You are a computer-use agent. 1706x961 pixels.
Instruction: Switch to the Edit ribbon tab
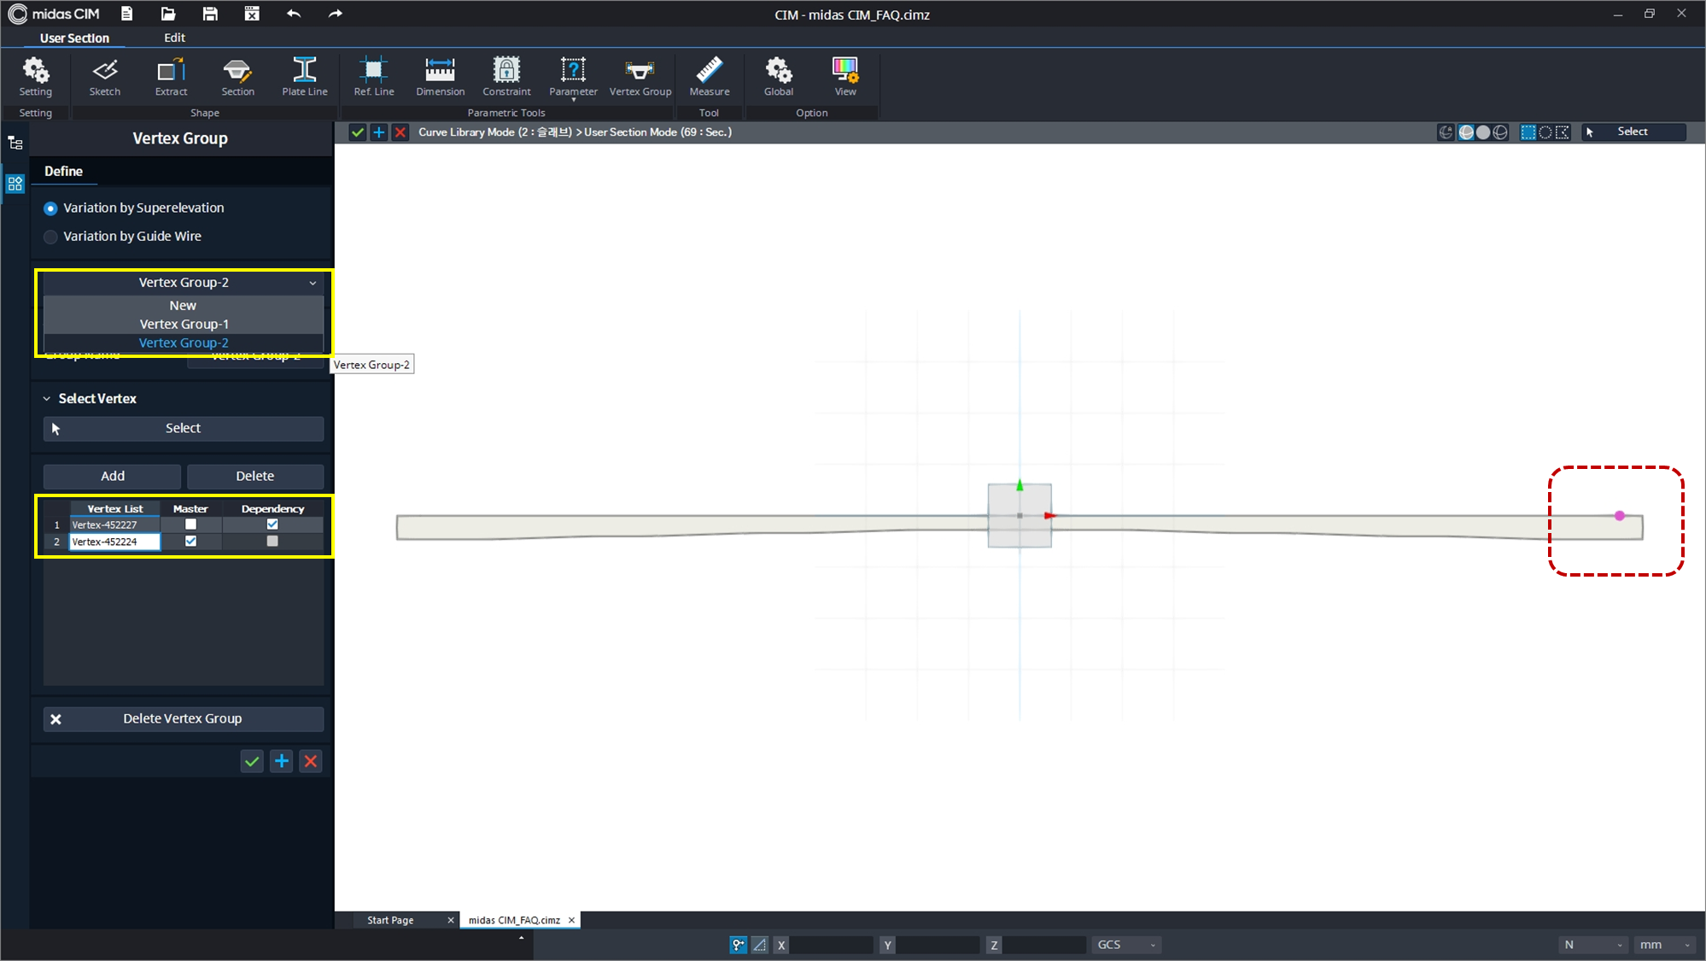pyautogui.click(x=174, y=38)
